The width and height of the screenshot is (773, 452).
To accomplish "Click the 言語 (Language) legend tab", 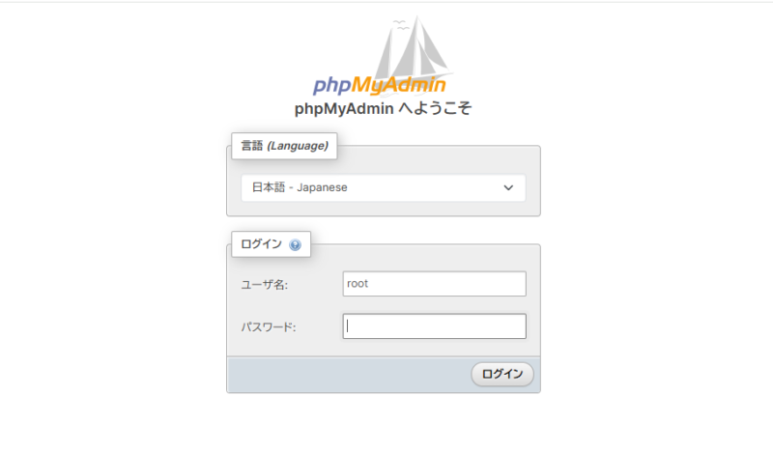I will 284,146.
